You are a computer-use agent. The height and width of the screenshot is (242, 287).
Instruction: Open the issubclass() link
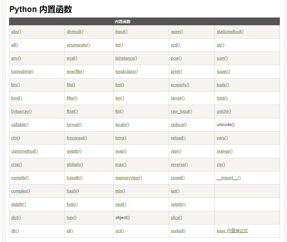coord(127,71)
